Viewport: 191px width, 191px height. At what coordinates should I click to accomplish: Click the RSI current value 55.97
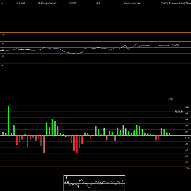(x=176, y=45)
